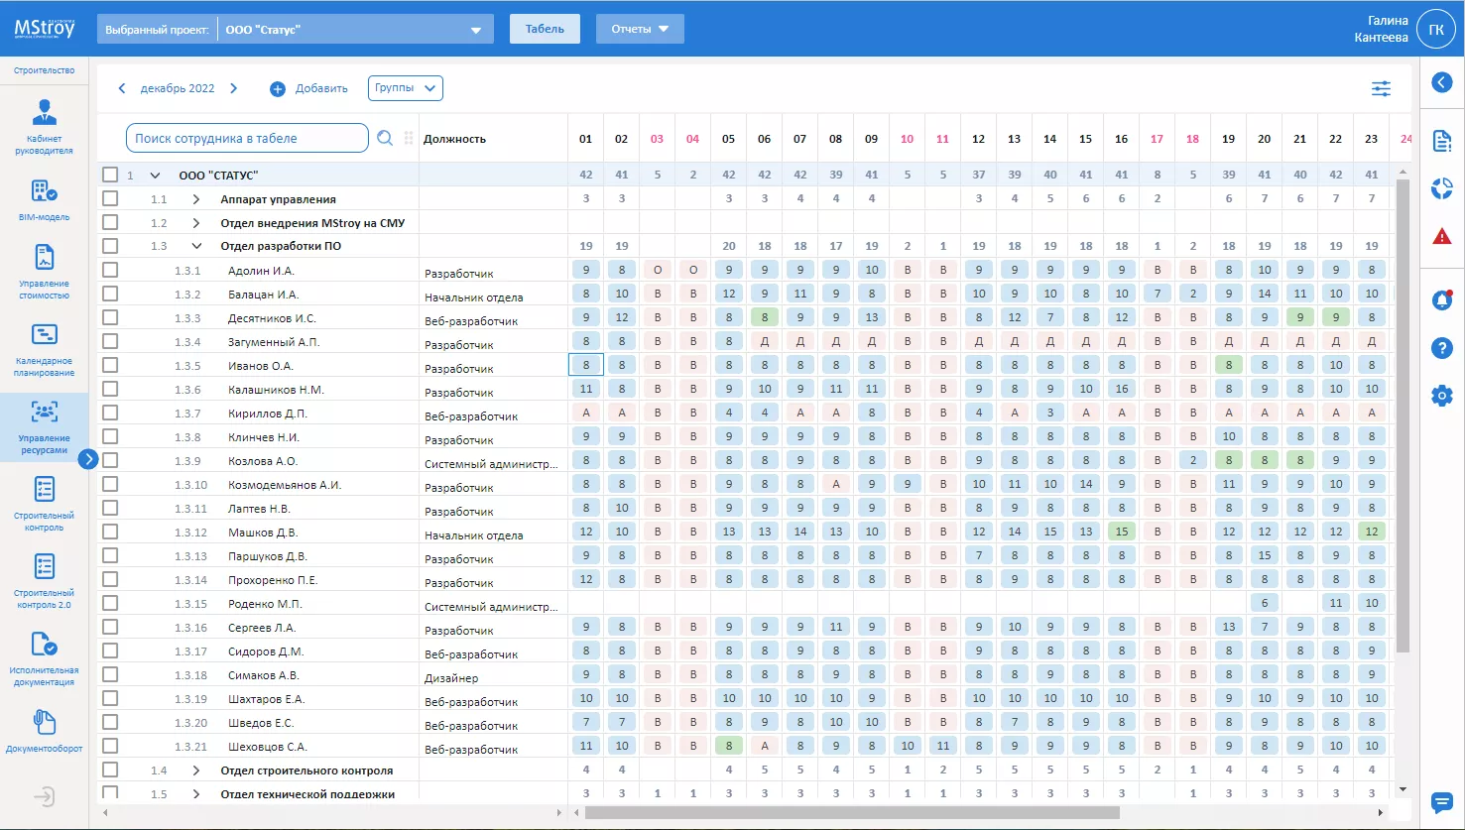Tick the ООО "СТАТУС" row checkbox
The height and width of the screenshot is (830, 1465).
pos(110,176)
